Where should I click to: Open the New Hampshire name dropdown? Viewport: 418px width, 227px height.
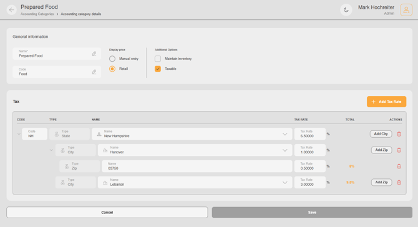pos(284,134)
